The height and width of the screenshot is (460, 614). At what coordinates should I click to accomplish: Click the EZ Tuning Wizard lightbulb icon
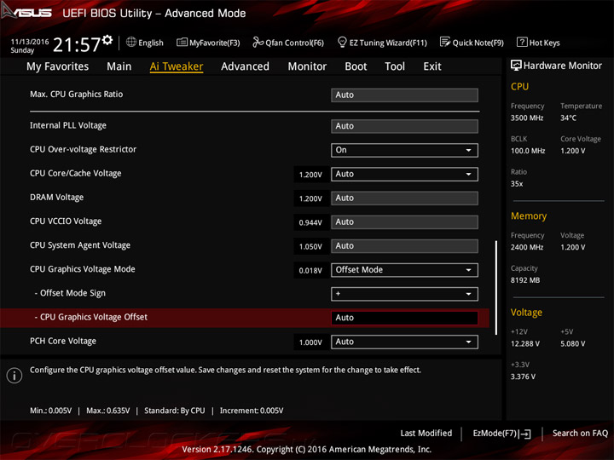click(342, 42)
